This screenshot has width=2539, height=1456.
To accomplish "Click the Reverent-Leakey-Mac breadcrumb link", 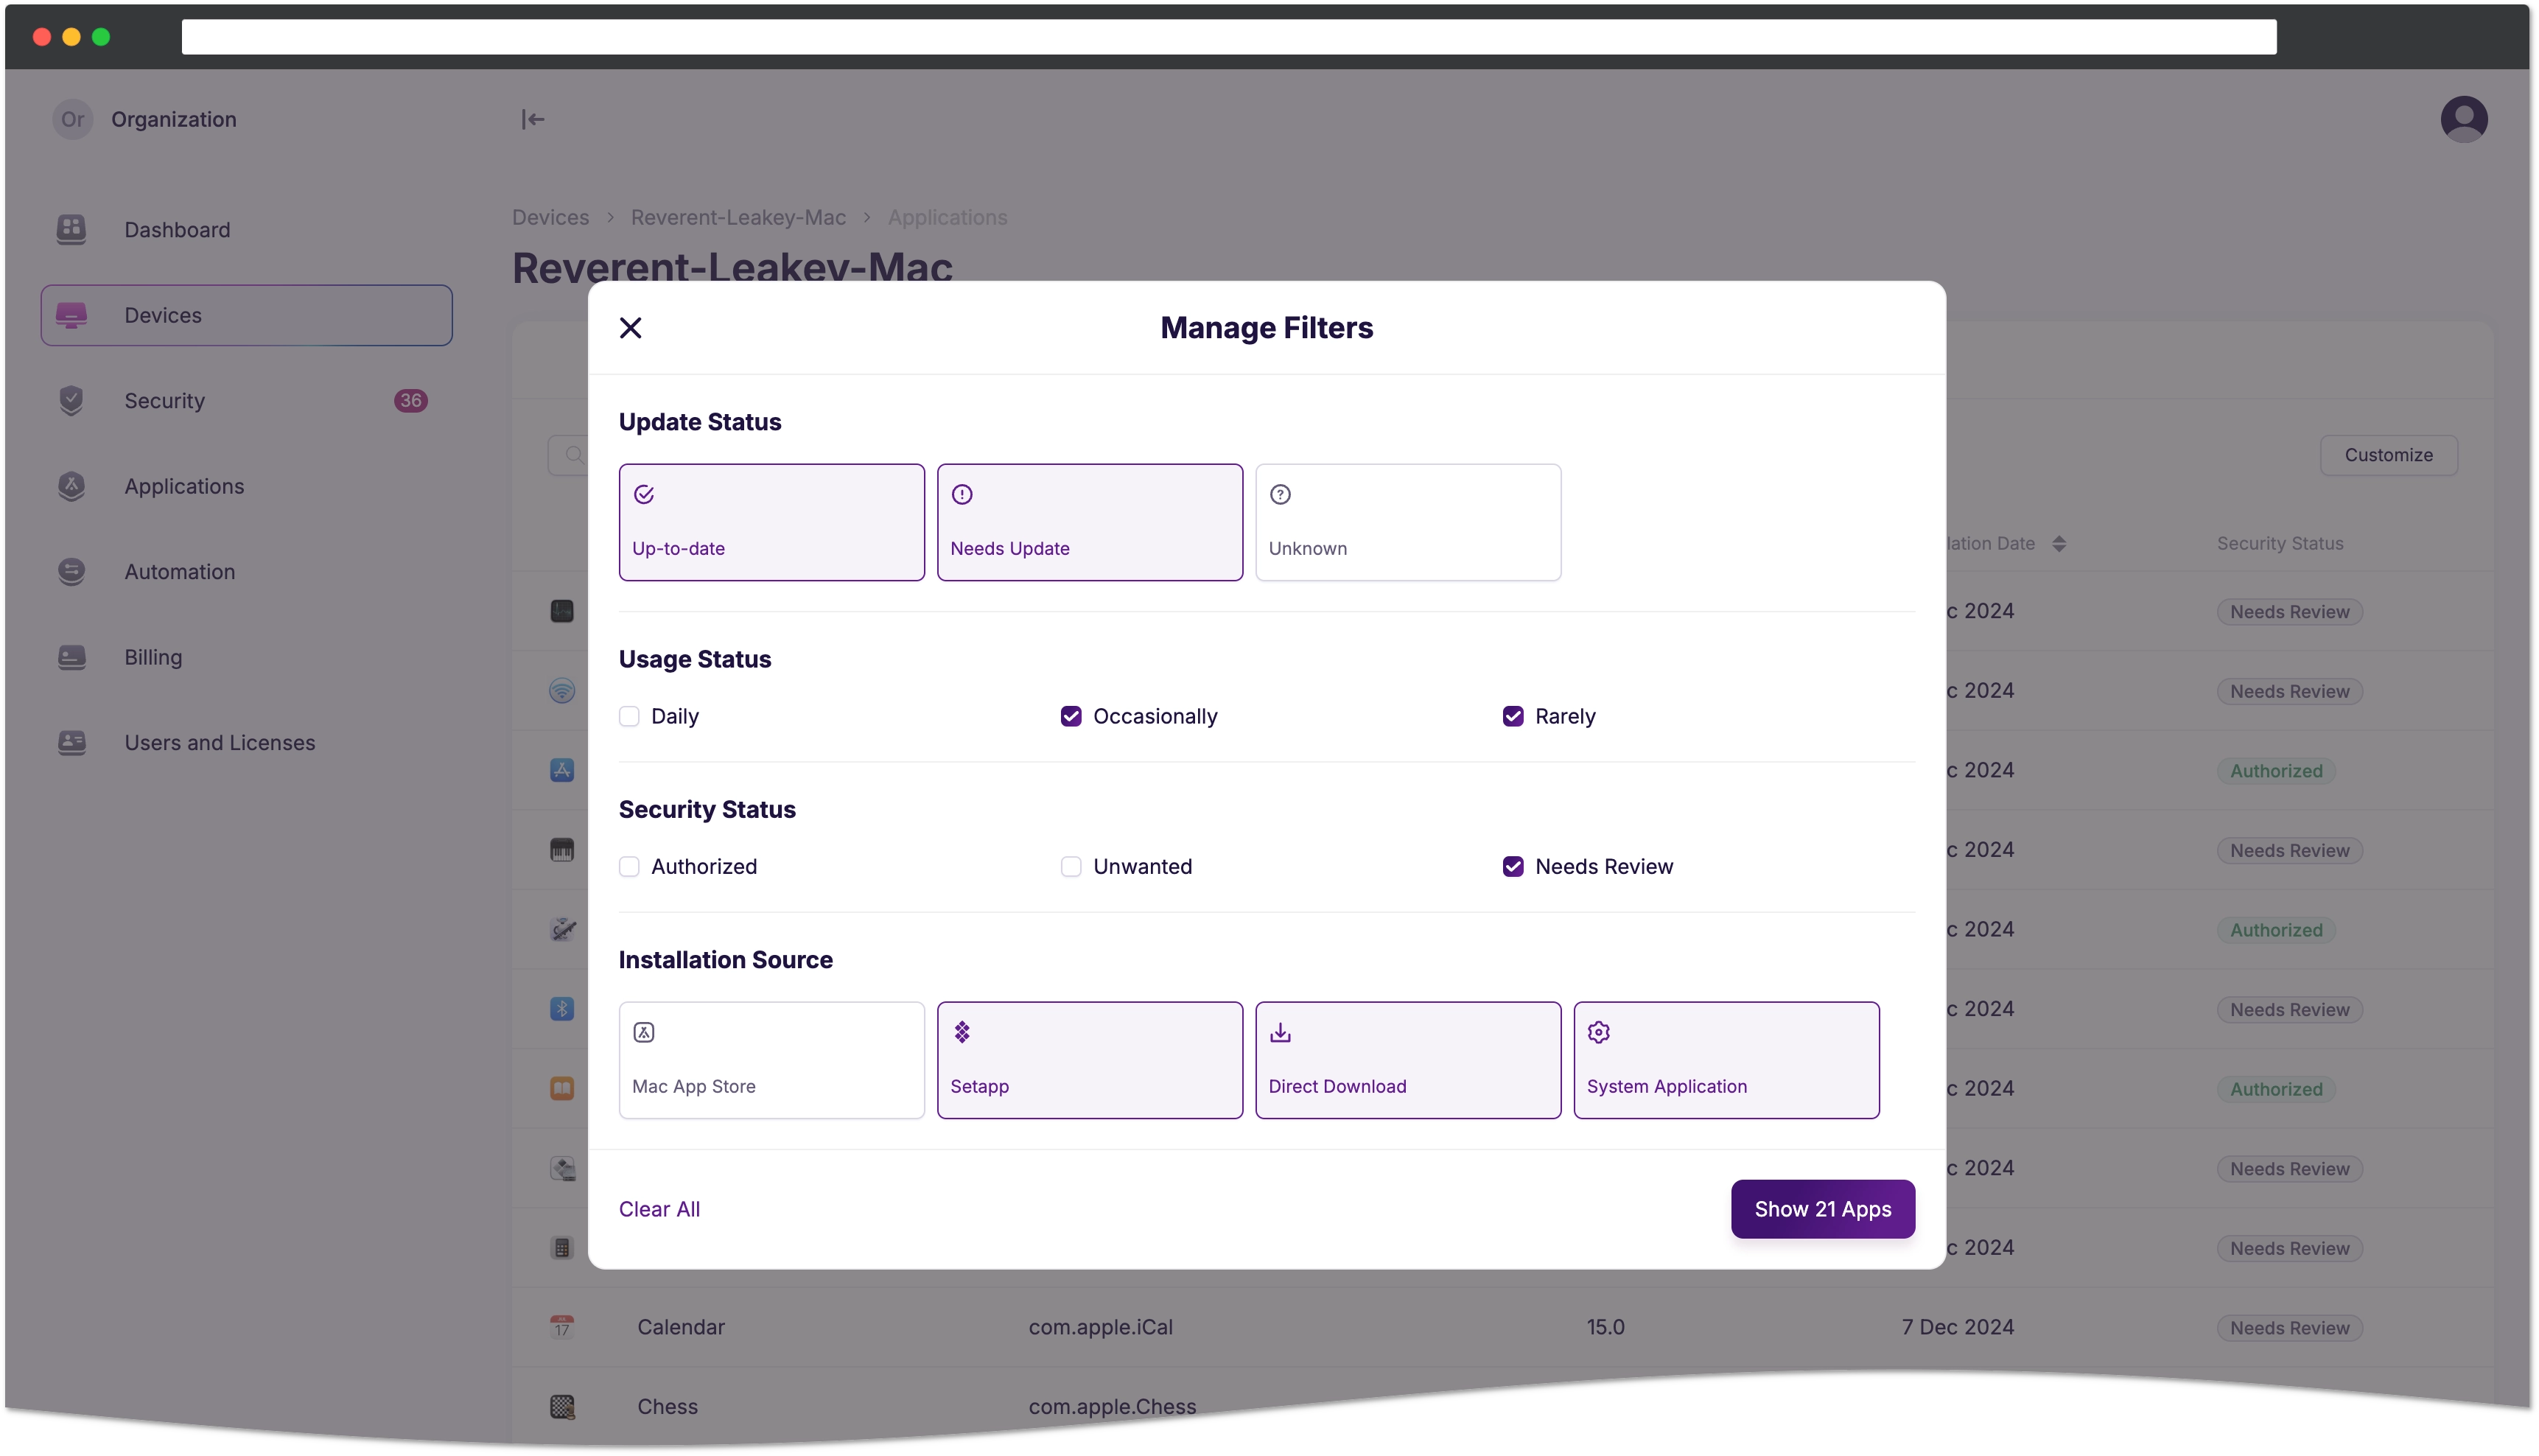I will point(738,216).
